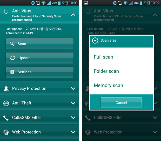Tap the picture notification icon in status bar
The height and width of the screenshot is (141, 161).
(x=86, y=3)
